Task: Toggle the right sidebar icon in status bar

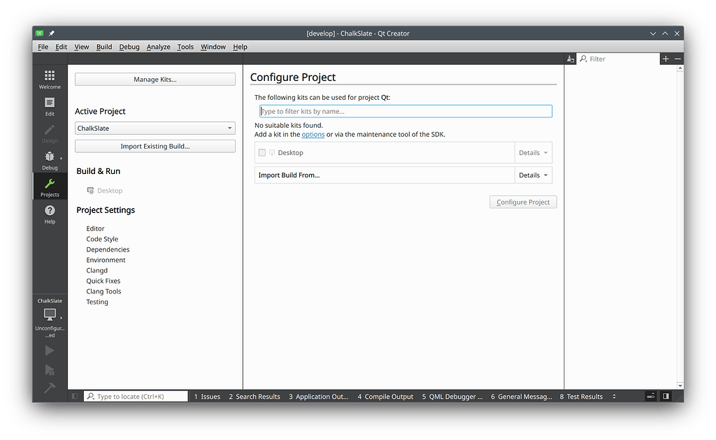Action: [x=666, y=397]
